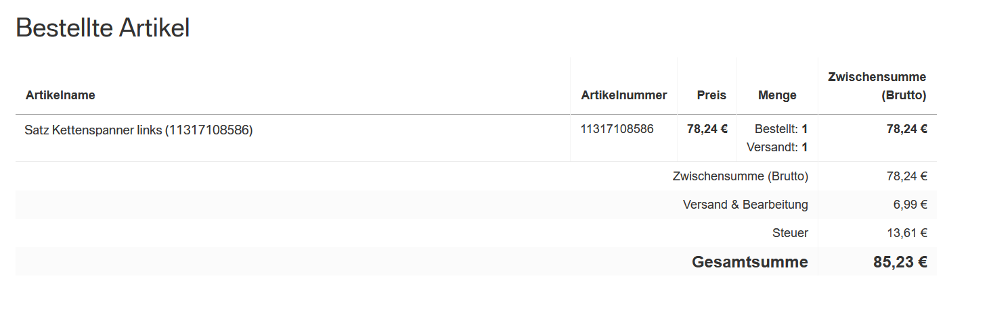Select the Preis column header

(x=711, y=95)
